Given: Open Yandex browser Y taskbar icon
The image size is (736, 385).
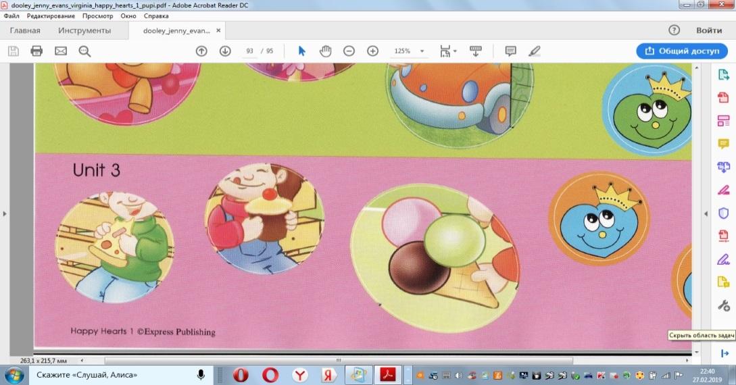Looking at the screenshot, I should click(x=300, y=375).
